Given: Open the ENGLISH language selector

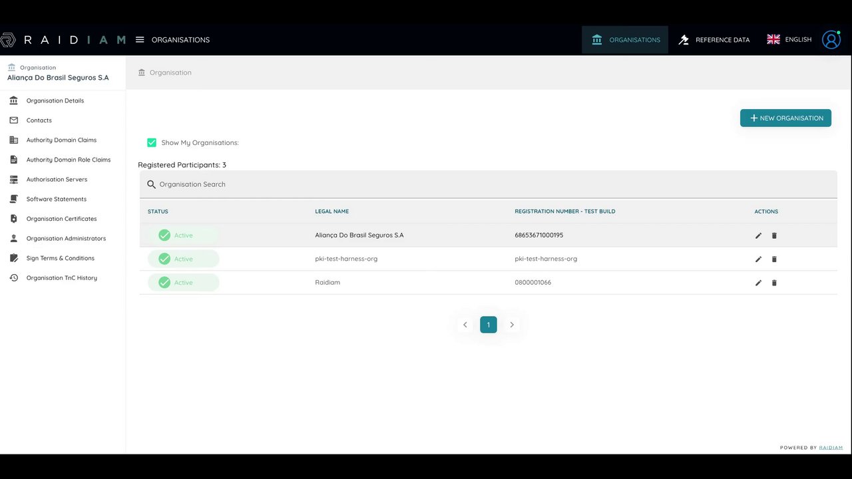Looking at the screenshot, I should (789, 40).
